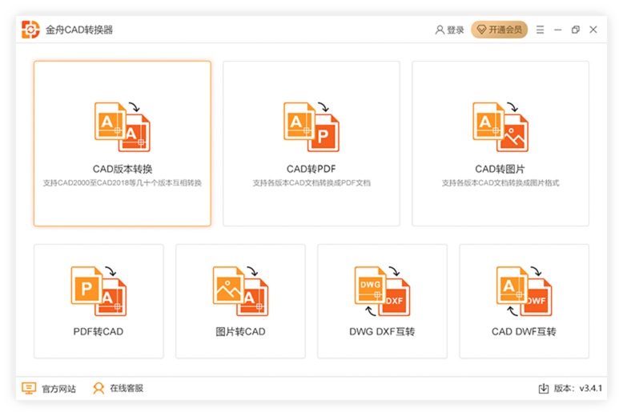This screenshot has width=623, height=416.
Task: Click description 支持各版本CAD文档转换成图片格式
Action: click(x=500, y=183)
